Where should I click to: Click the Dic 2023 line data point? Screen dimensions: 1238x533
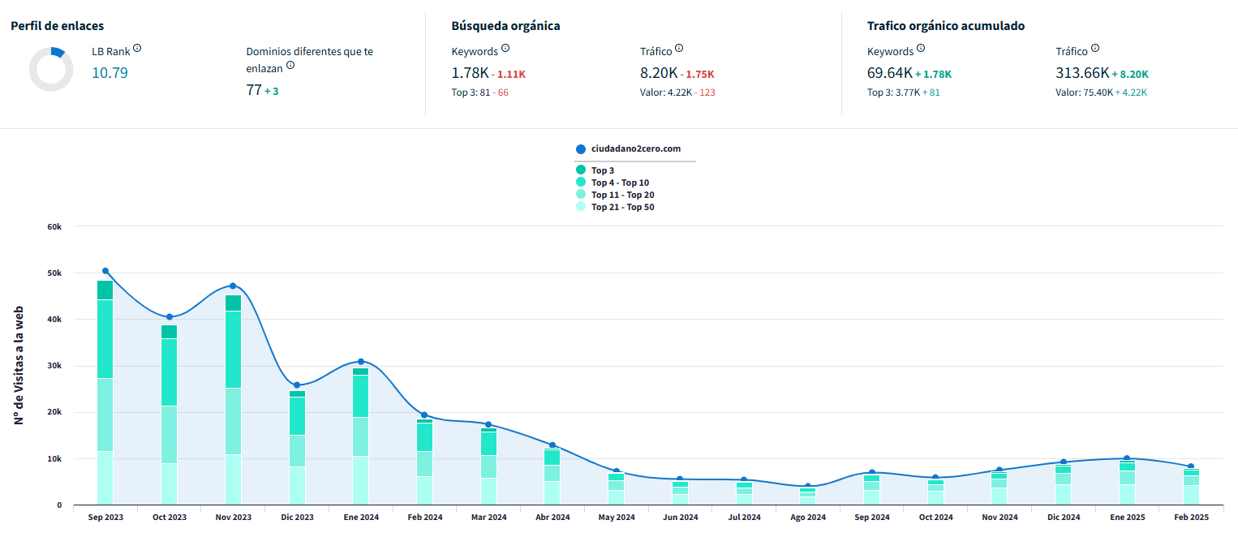tap(297, 385)
